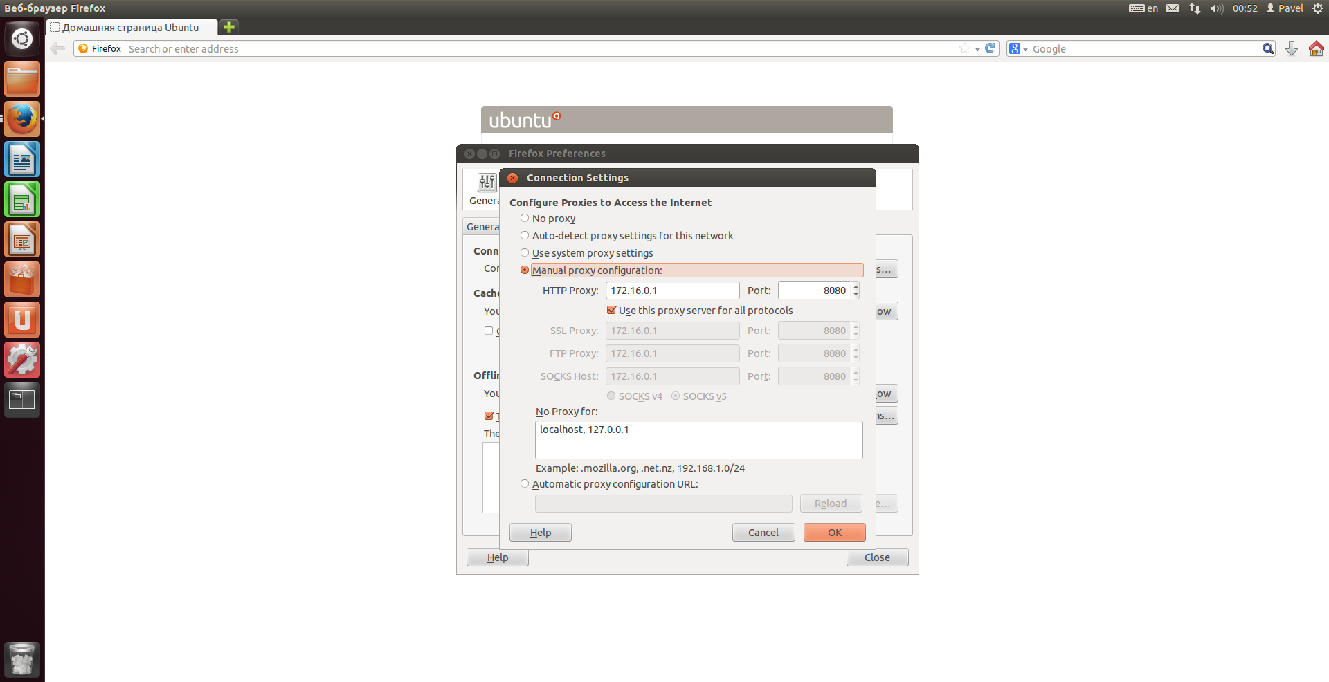Open the Trash in the dock
The height and width of the screenshot is (682, 1329).
coord(22,660)
